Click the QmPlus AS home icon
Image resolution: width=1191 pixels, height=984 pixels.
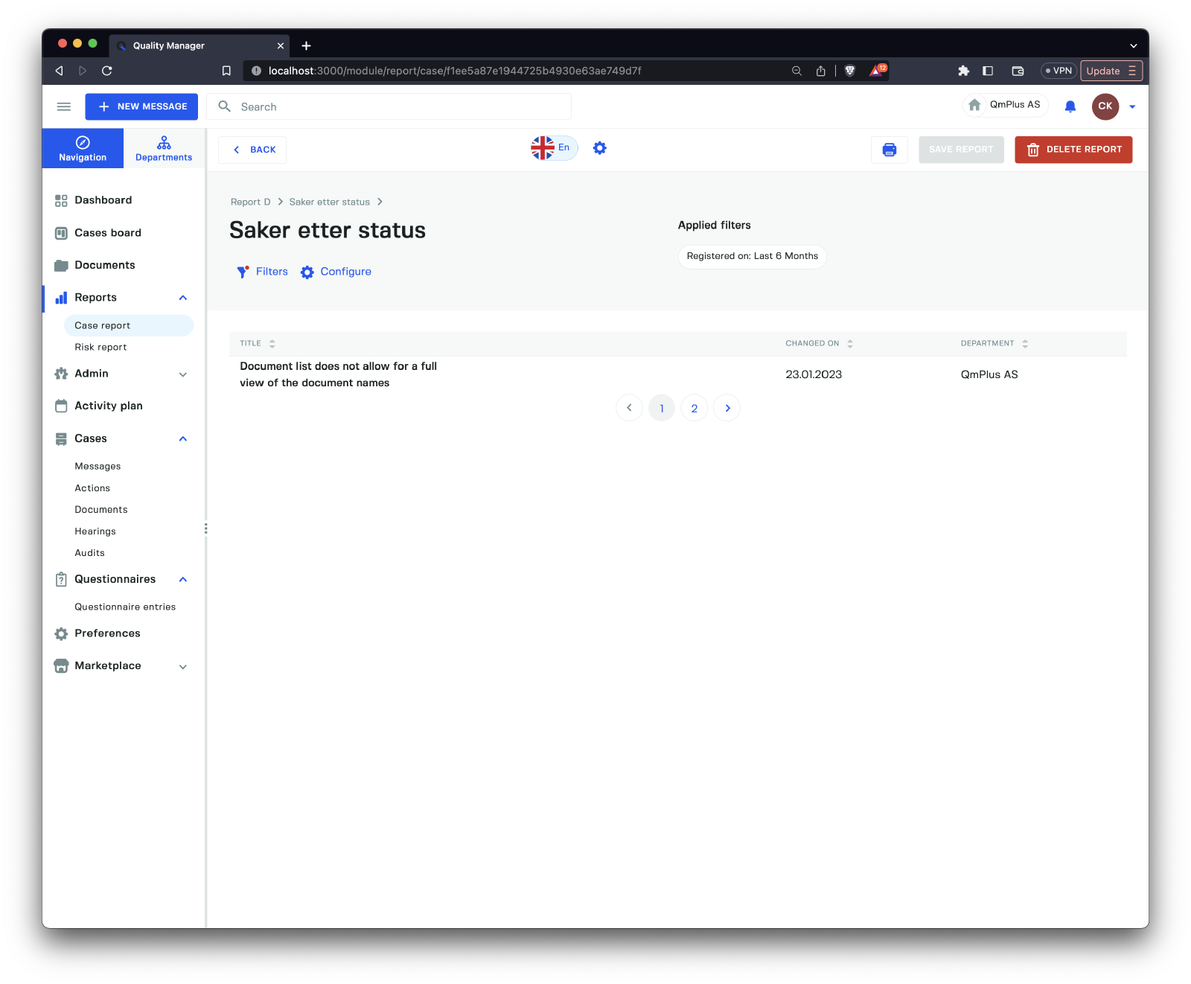974,105
